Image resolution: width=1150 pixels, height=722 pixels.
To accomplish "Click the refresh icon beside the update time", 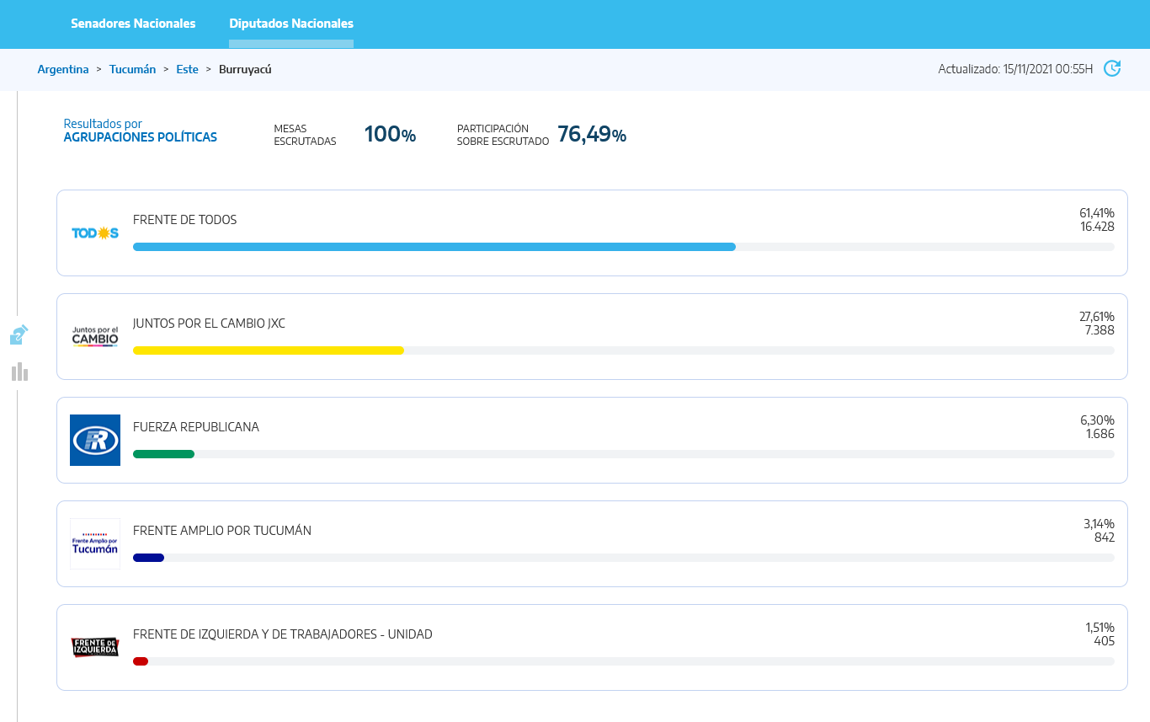I will pos(1112,68).
